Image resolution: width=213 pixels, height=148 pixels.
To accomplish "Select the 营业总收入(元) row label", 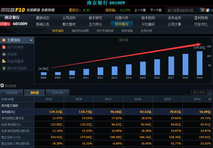I will pyautogui.click(x=11, y=137).
